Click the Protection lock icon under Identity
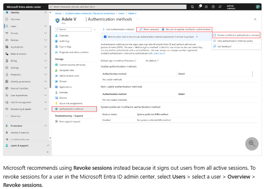The image size is (264, 189). 7,74
